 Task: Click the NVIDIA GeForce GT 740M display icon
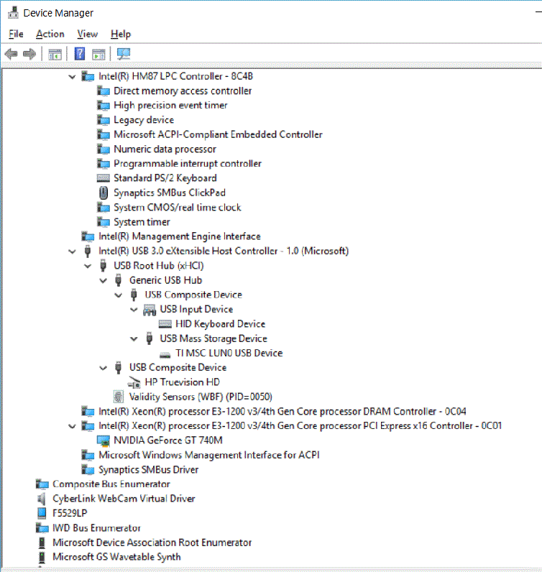[104, 440]
